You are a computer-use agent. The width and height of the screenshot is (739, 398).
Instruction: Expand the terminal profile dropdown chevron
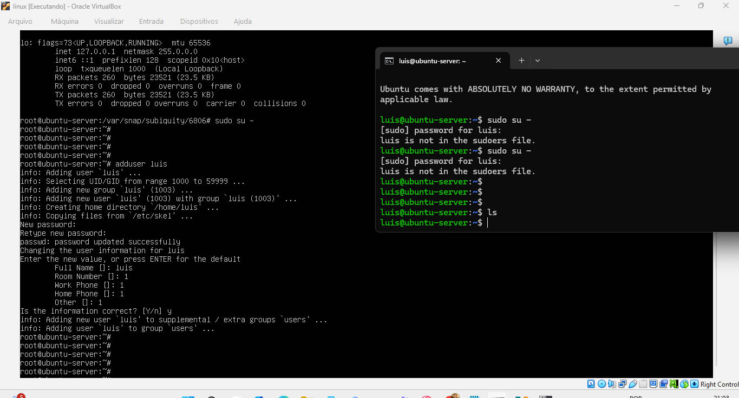point(538,61)
